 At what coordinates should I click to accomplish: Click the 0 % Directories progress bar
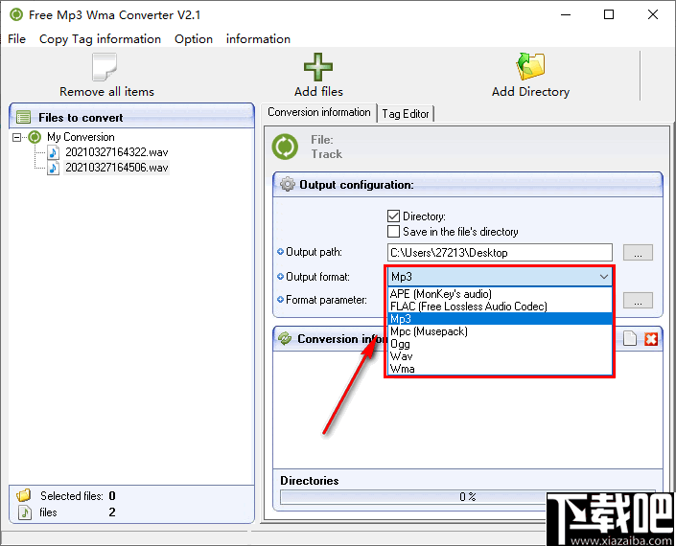(x=468, y=497)
